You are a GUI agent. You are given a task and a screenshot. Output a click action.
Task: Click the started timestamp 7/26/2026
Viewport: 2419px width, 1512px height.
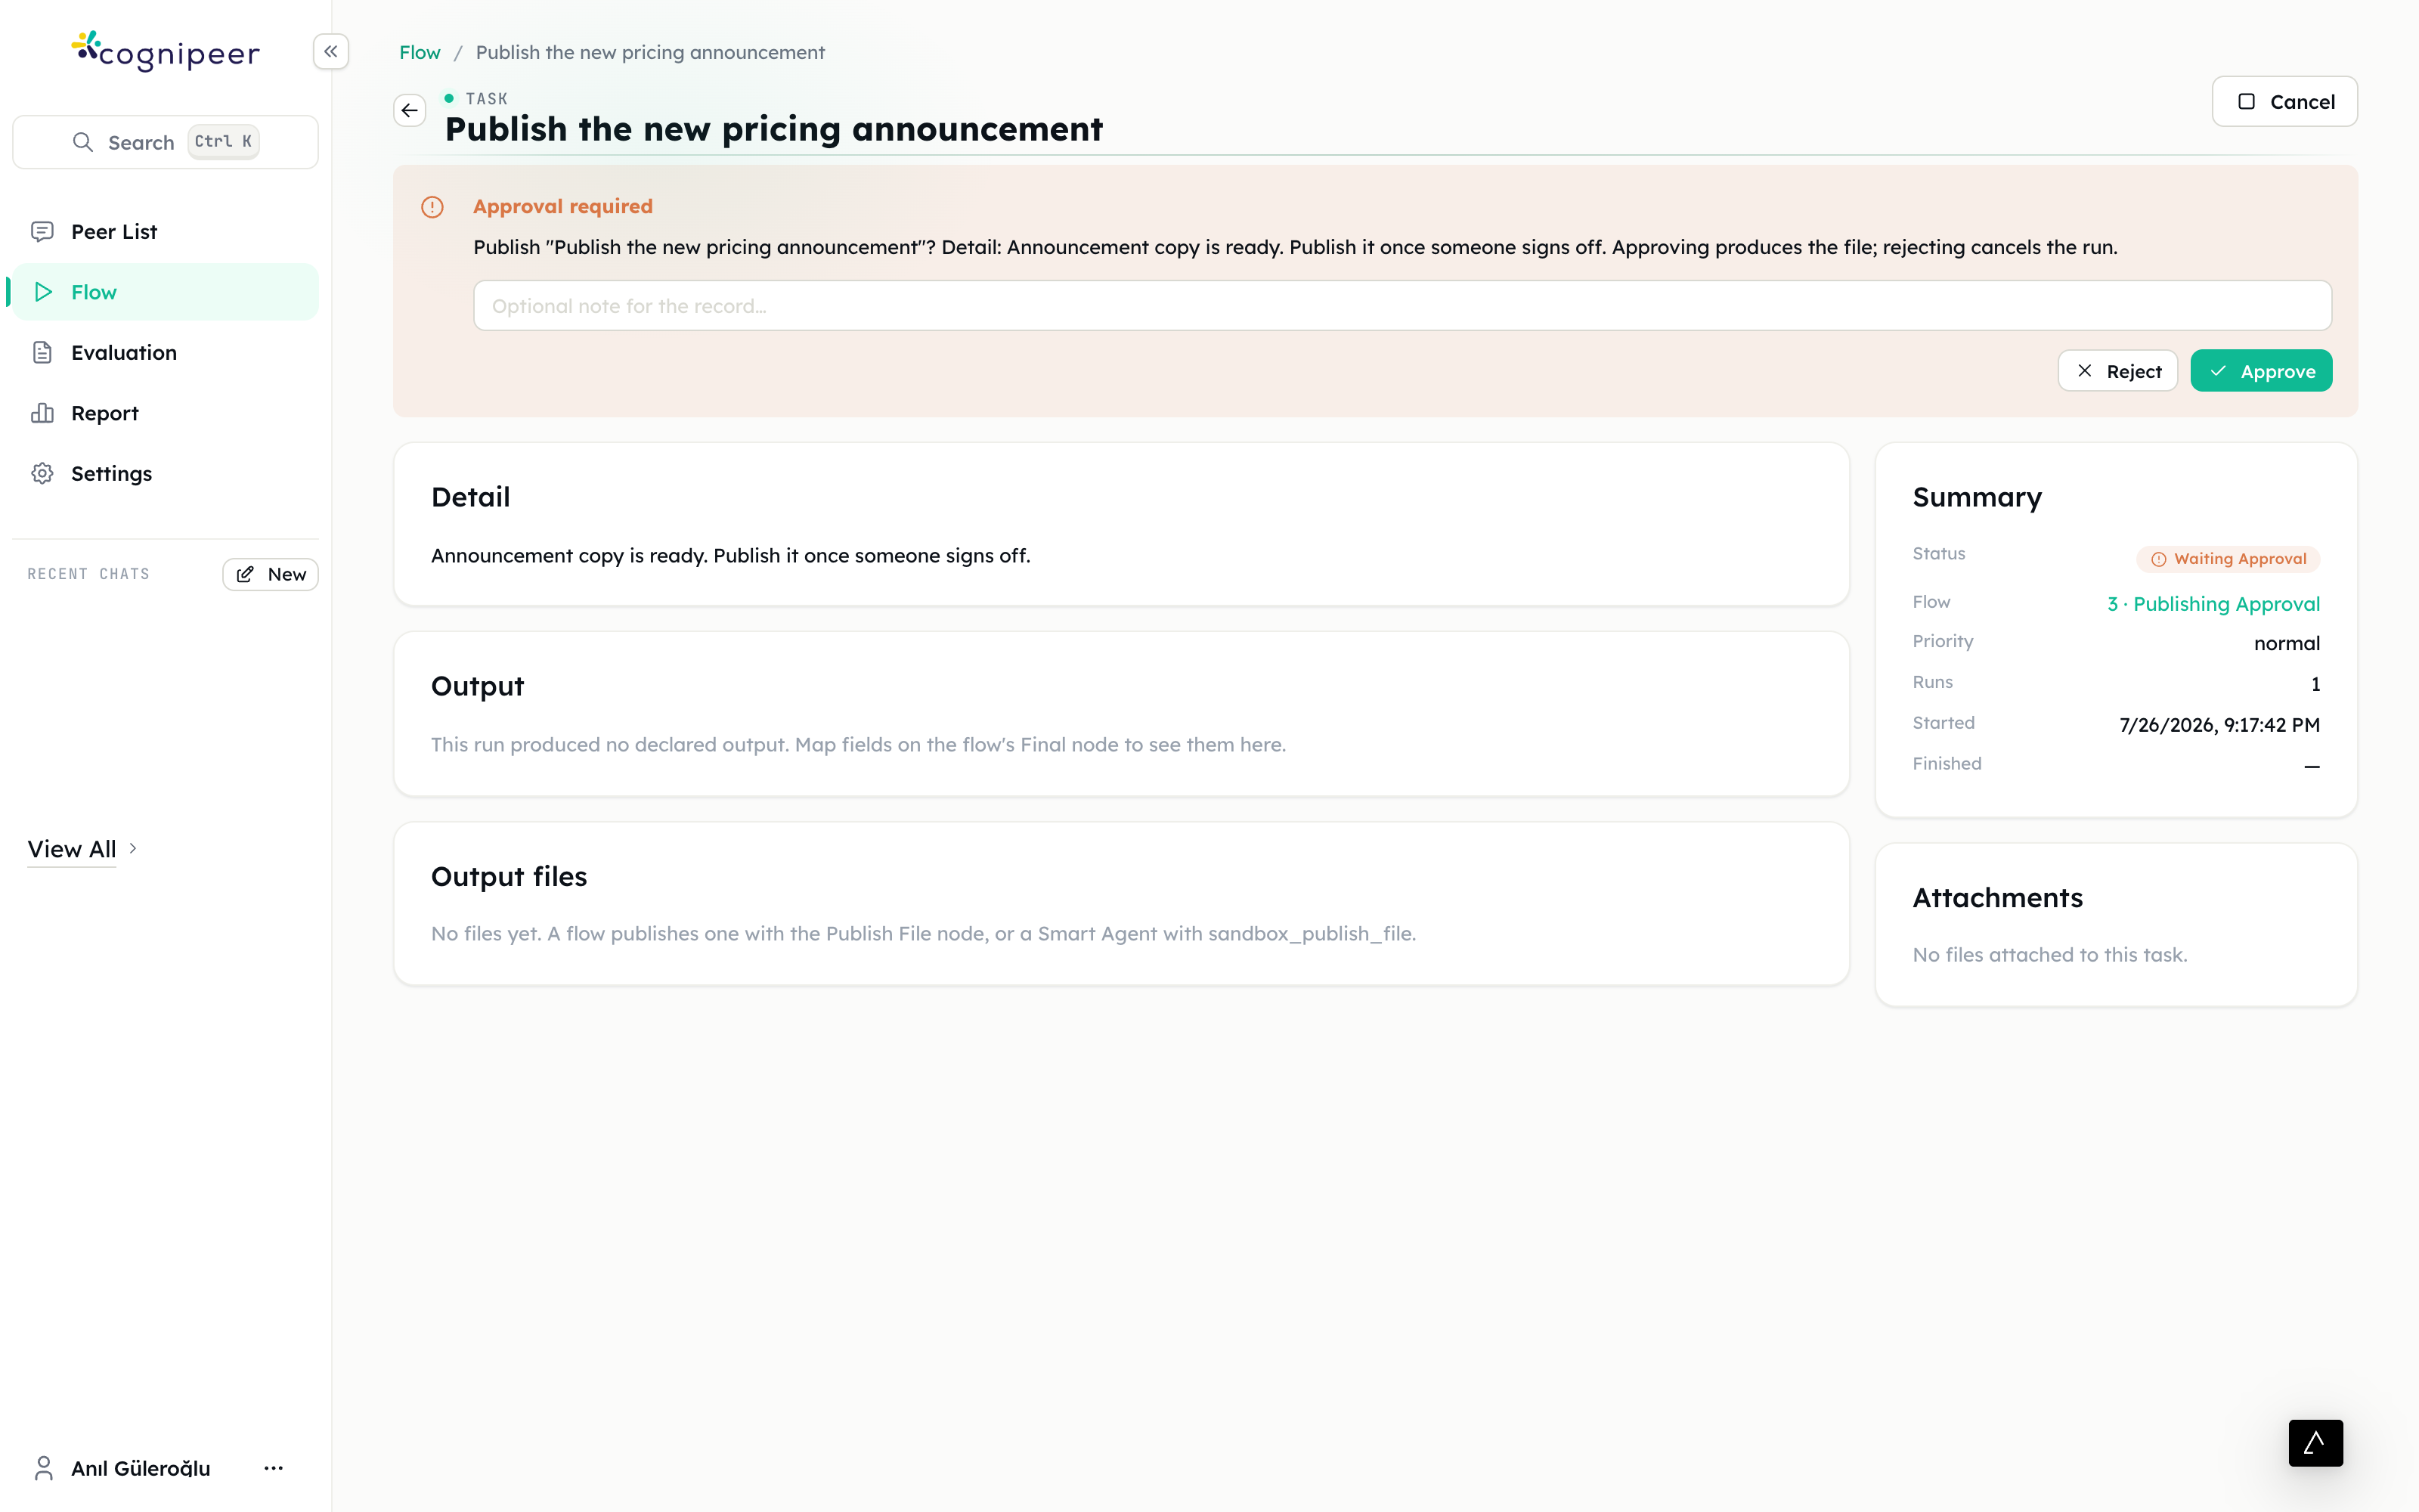(x=2219, y=725)
